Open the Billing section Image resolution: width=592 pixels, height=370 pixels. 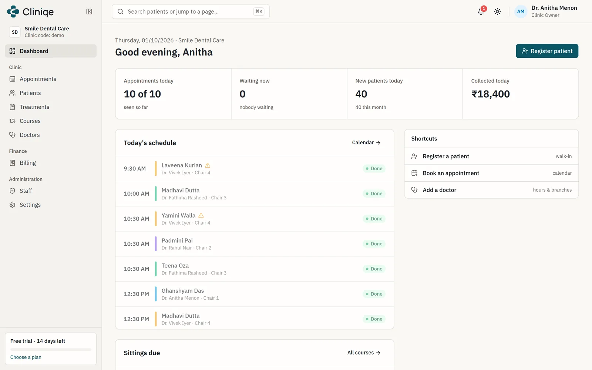click(x=51, y=163)
